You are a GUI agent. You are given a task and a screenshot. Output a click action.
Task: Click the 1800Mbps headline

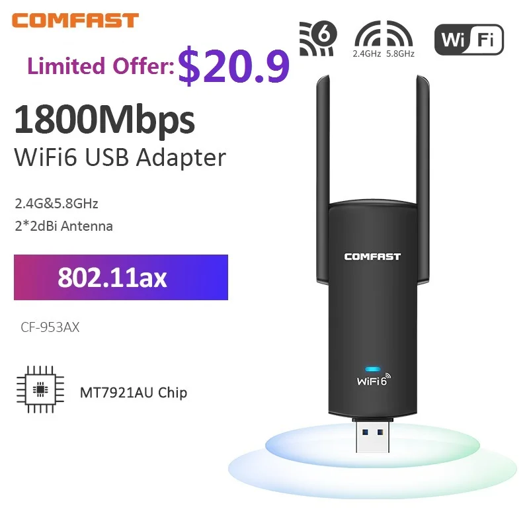point(104,120)
